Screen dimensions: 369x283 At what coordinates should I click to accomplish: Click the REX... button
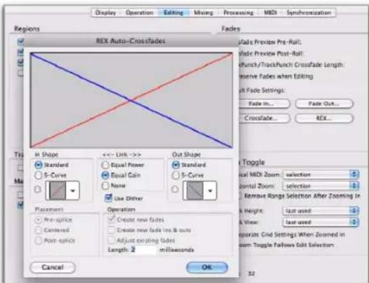click(324, 118)
